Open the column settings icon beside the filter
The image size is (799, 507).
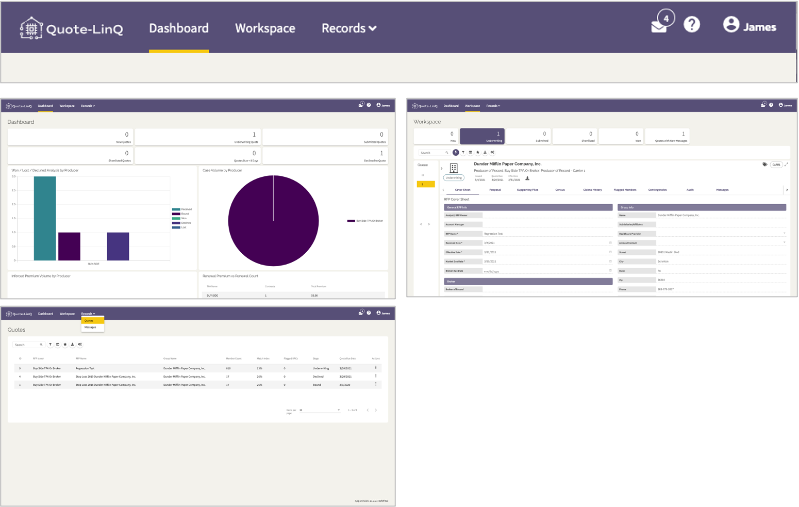[58, 345]
